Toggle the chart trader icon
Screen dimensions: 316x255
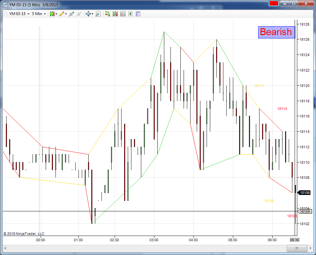(x=107, y=14)
